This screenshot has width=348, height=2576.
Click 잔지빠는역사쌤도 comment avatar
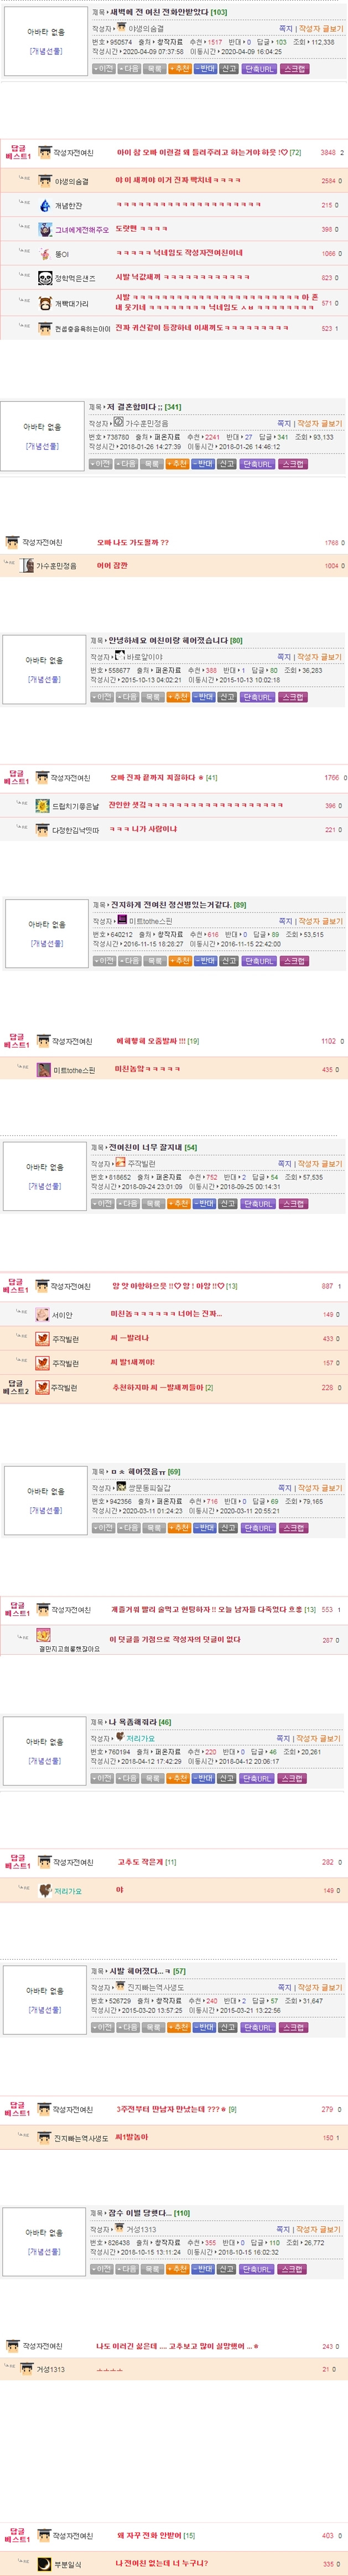(x=44, y=2138)
